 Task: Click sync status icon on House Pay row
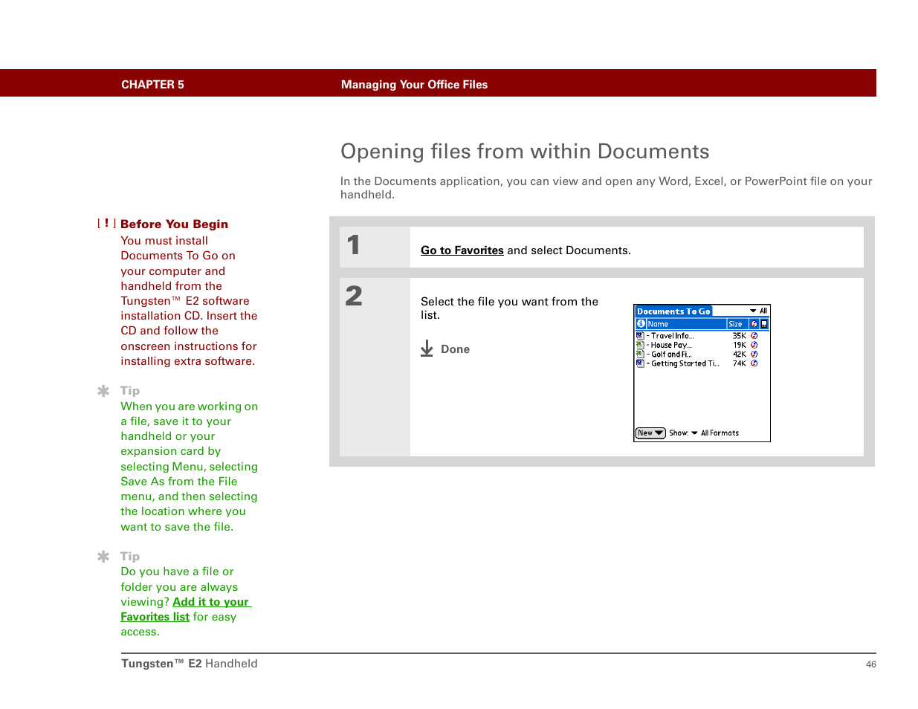click(x=754, y=345)
